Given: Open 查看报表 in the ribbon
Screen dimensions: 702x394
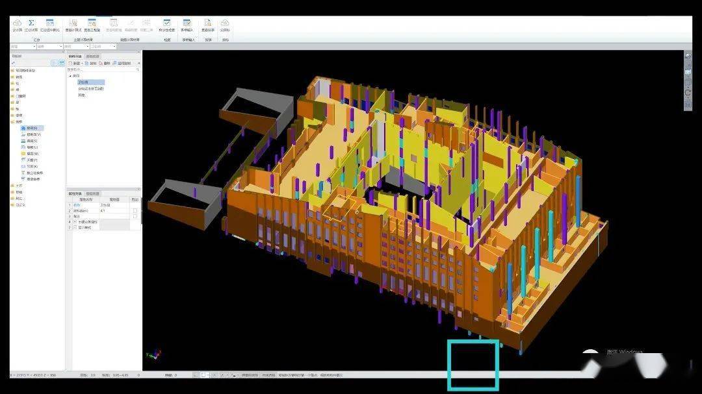Looking at the screenshot, I should point(208,24).
